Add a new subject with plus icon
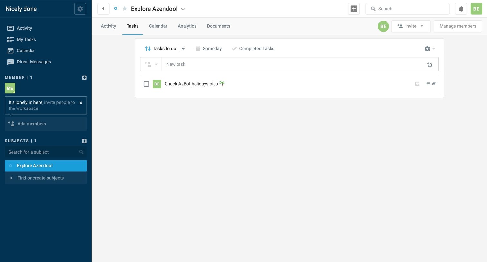Viewport: 487px width, 262px height. point(84,141)
